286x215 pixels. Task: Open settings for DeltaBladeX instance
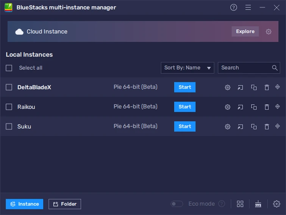(x=228, y=88)
